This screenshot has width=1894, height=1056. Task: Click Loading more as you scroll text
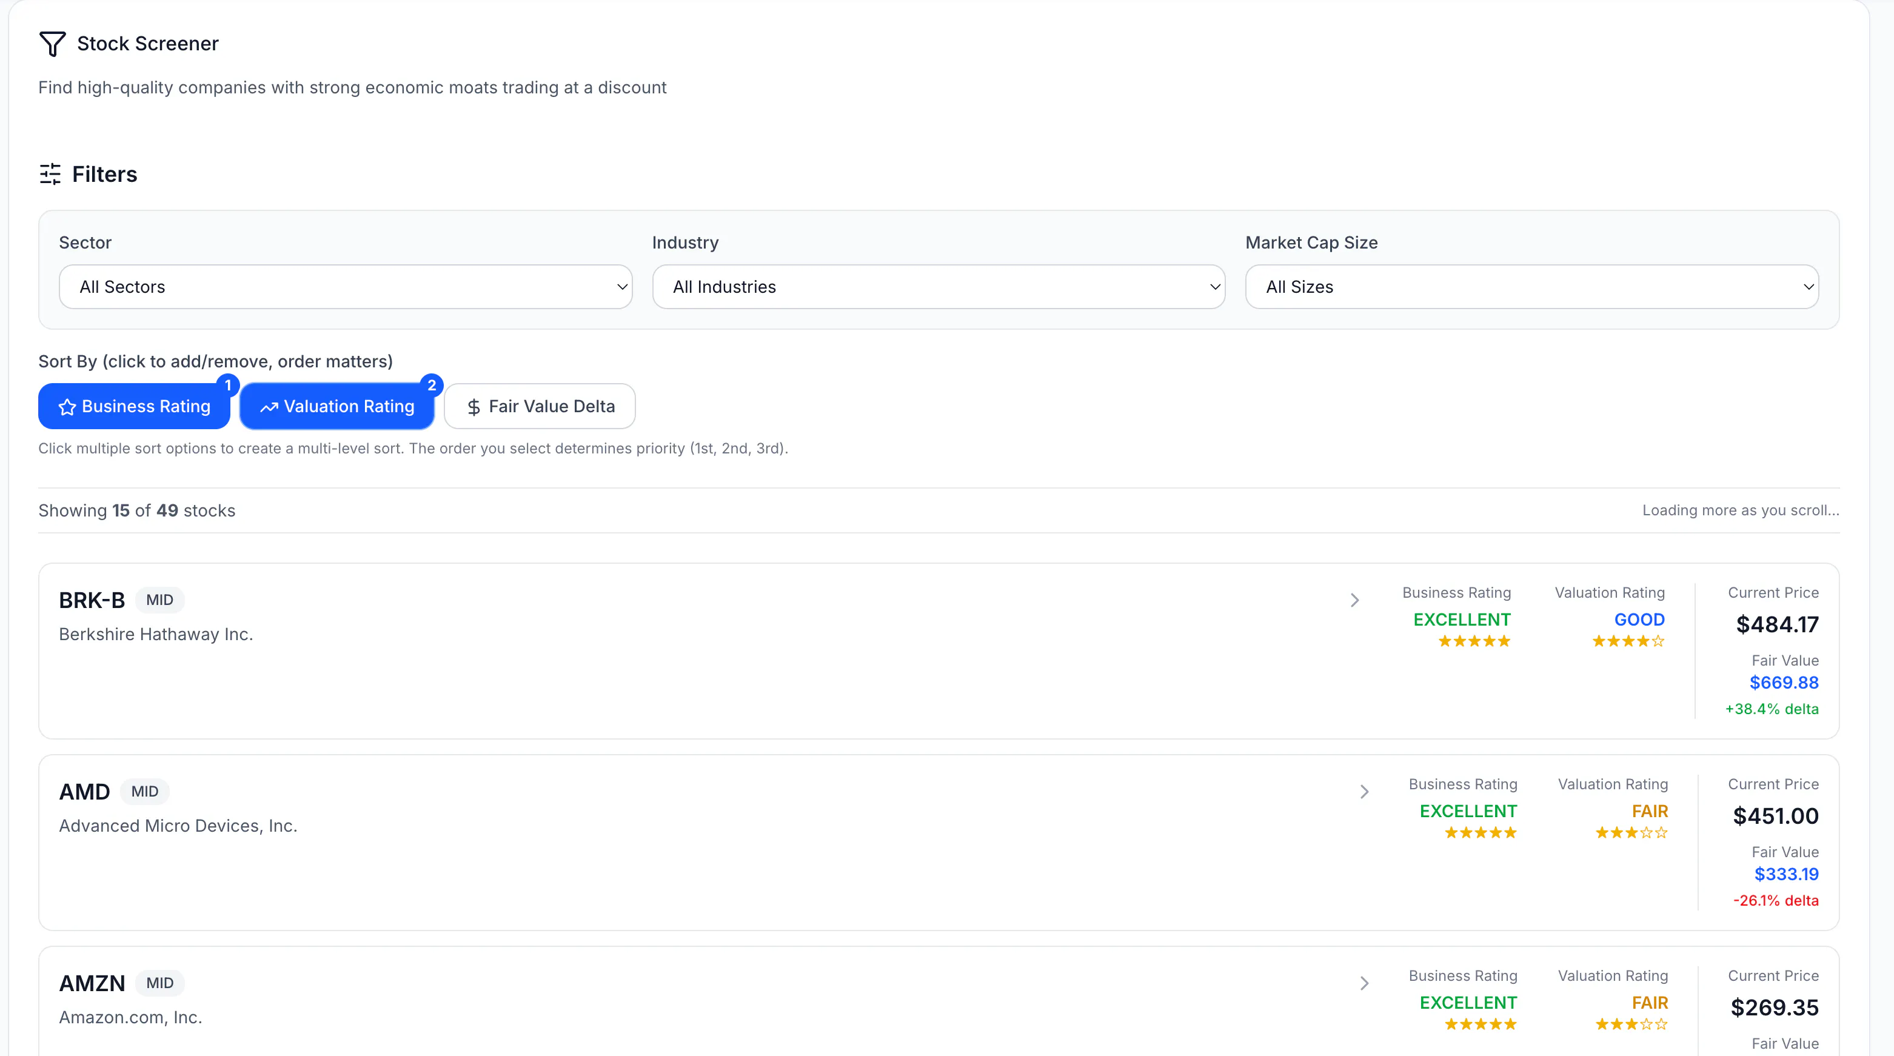(1741, 510)
